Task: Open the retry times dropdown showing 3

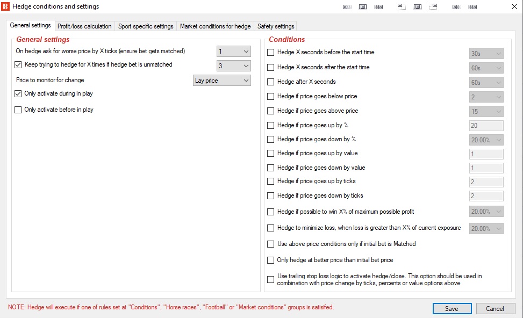Action: (233, 66)
